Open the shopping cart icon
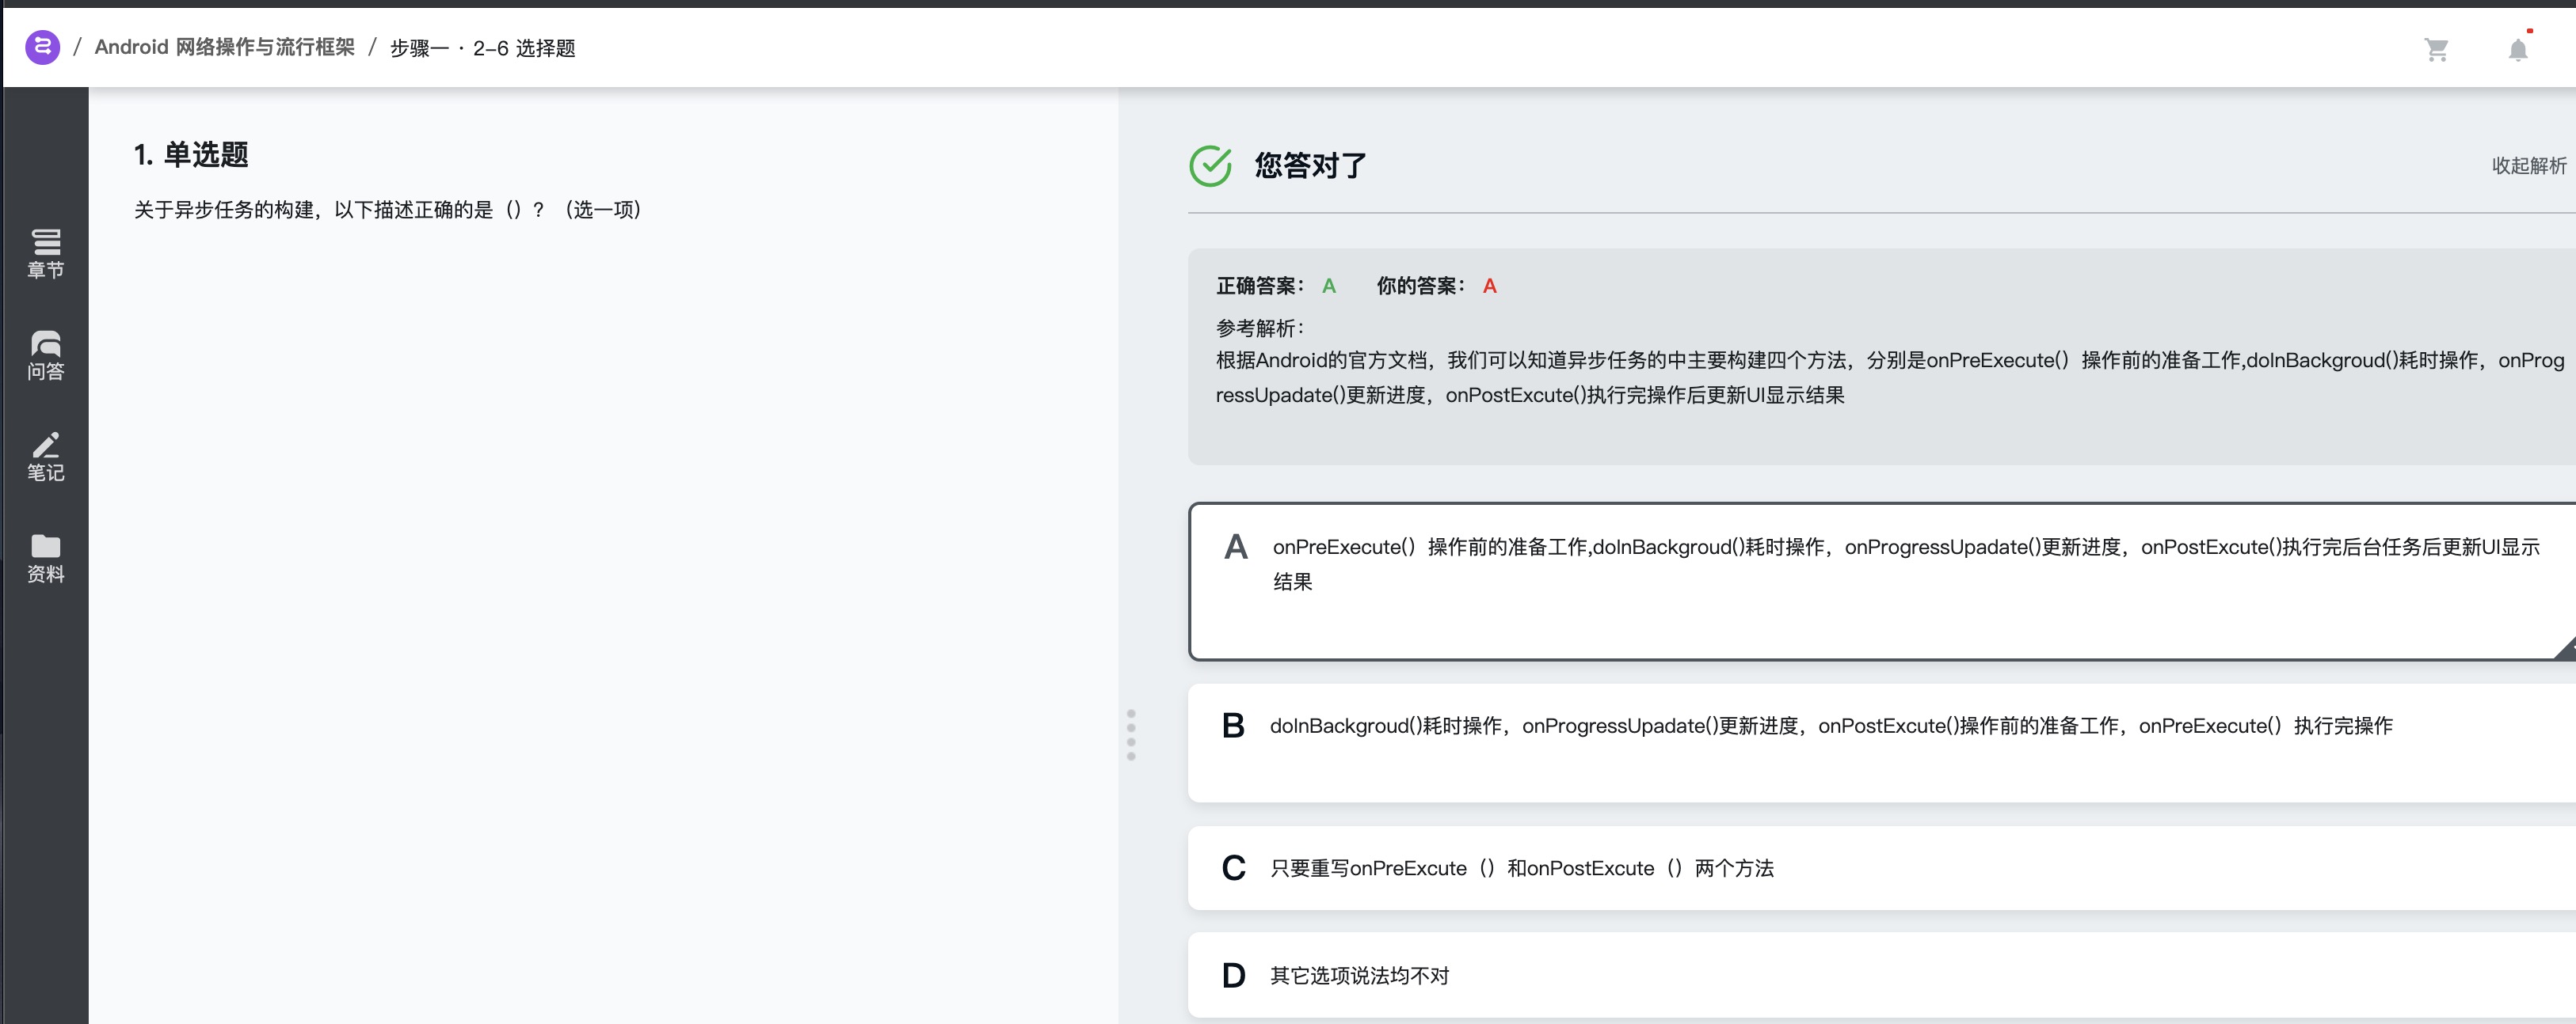2576x1024 pixels. pos(2436,50)
